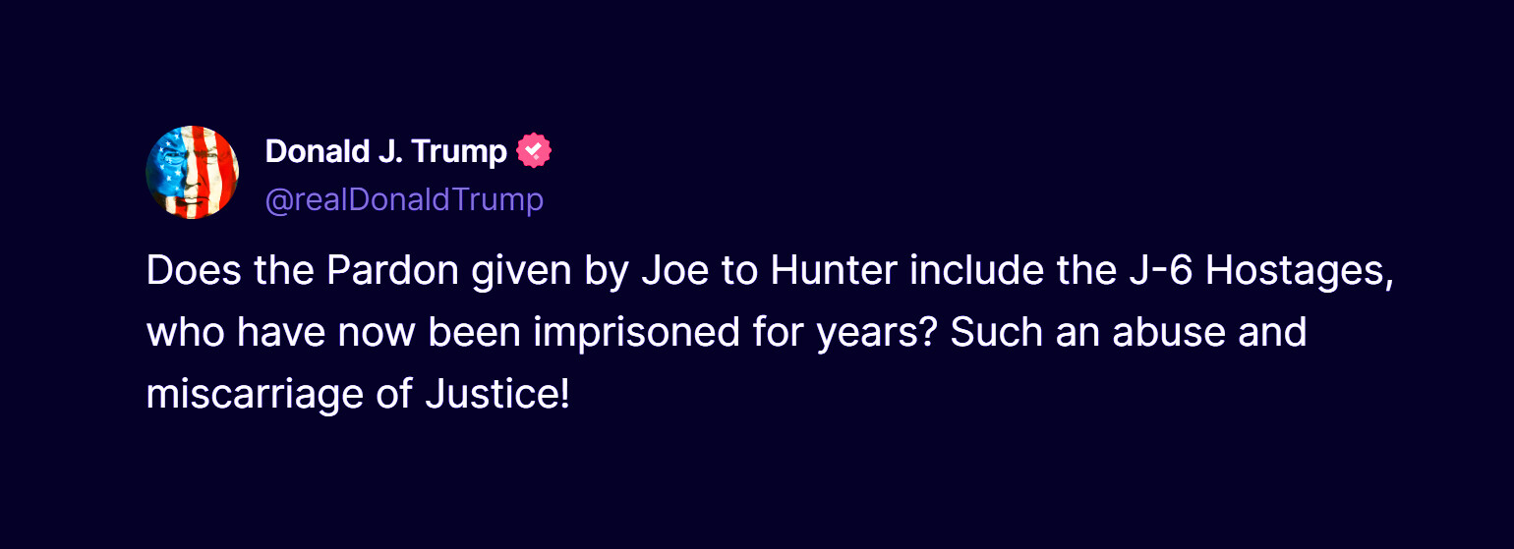The height and width of the screenshot is (549, 1514).
Task: Open the @realDonaldTrump handle link
Action: [x=404, y=199]
